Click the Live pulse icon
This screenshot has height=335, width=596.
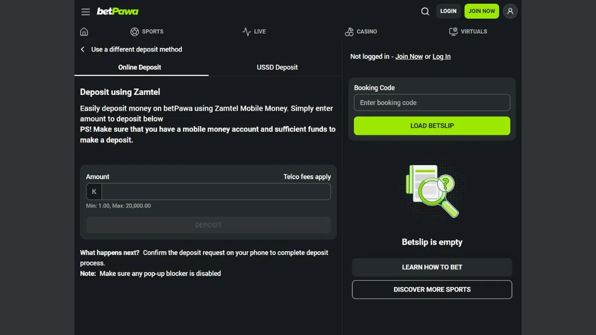point(246,32)
